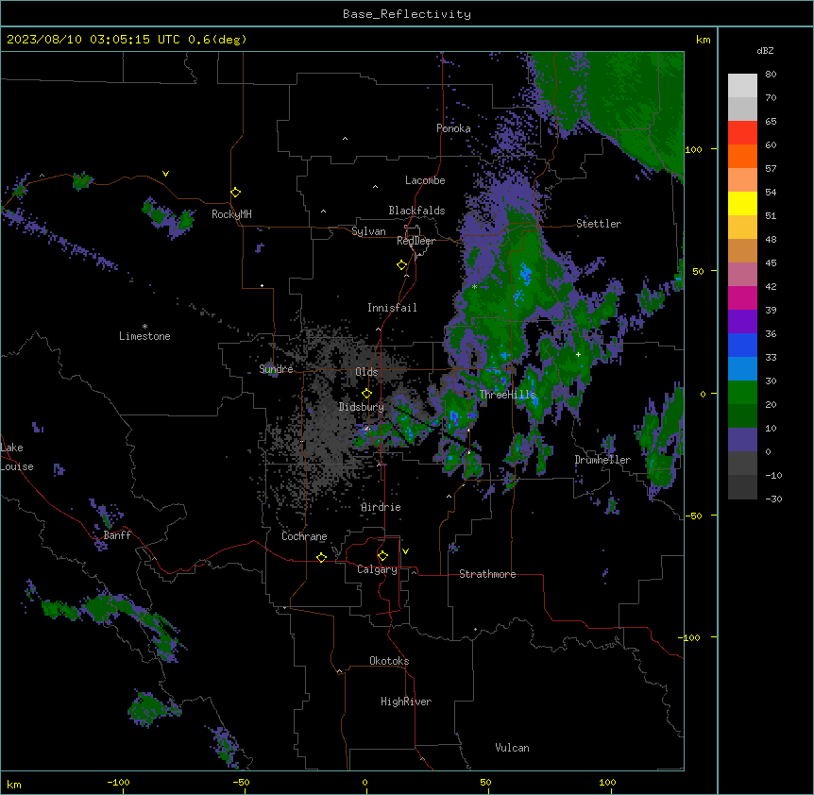Screen dimensions: 814x795
Task: Click the dBZ legend heading
Action: [x=765, y=51]
